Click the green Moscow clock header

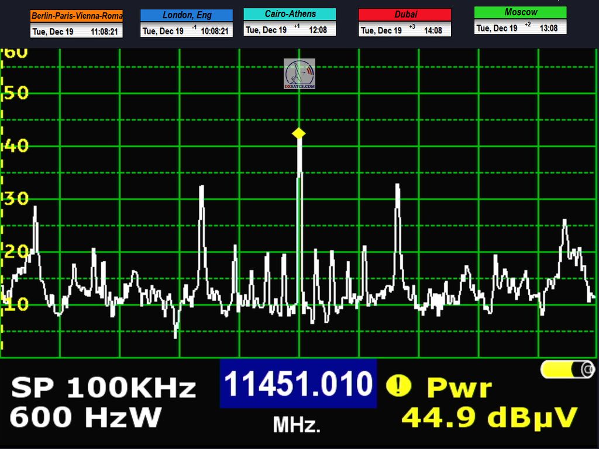point(520,12)
